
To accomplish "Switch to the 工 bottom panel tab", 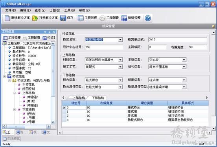I will click(8, 132).
